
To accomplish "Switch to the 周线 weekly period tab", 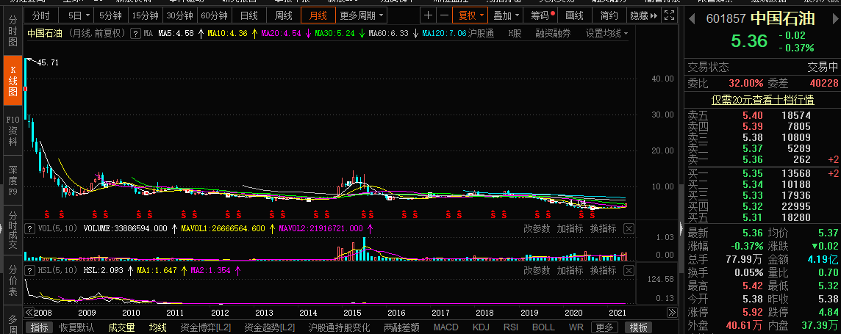I will point(284,15).
